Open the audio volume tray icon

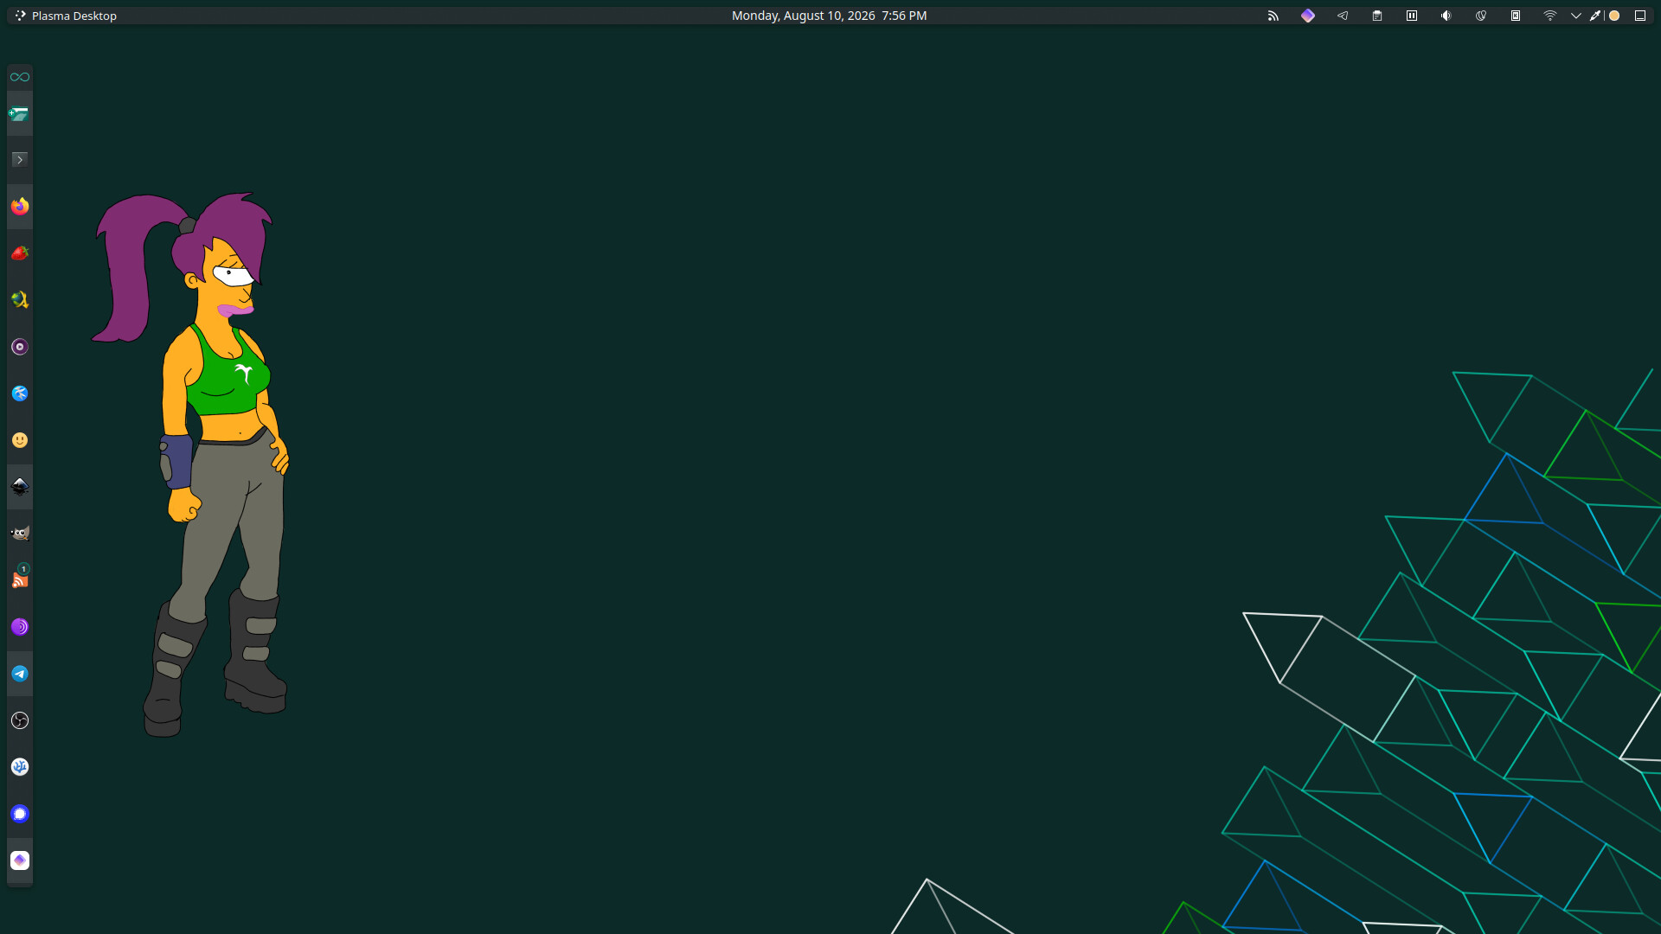(1446, 16)
